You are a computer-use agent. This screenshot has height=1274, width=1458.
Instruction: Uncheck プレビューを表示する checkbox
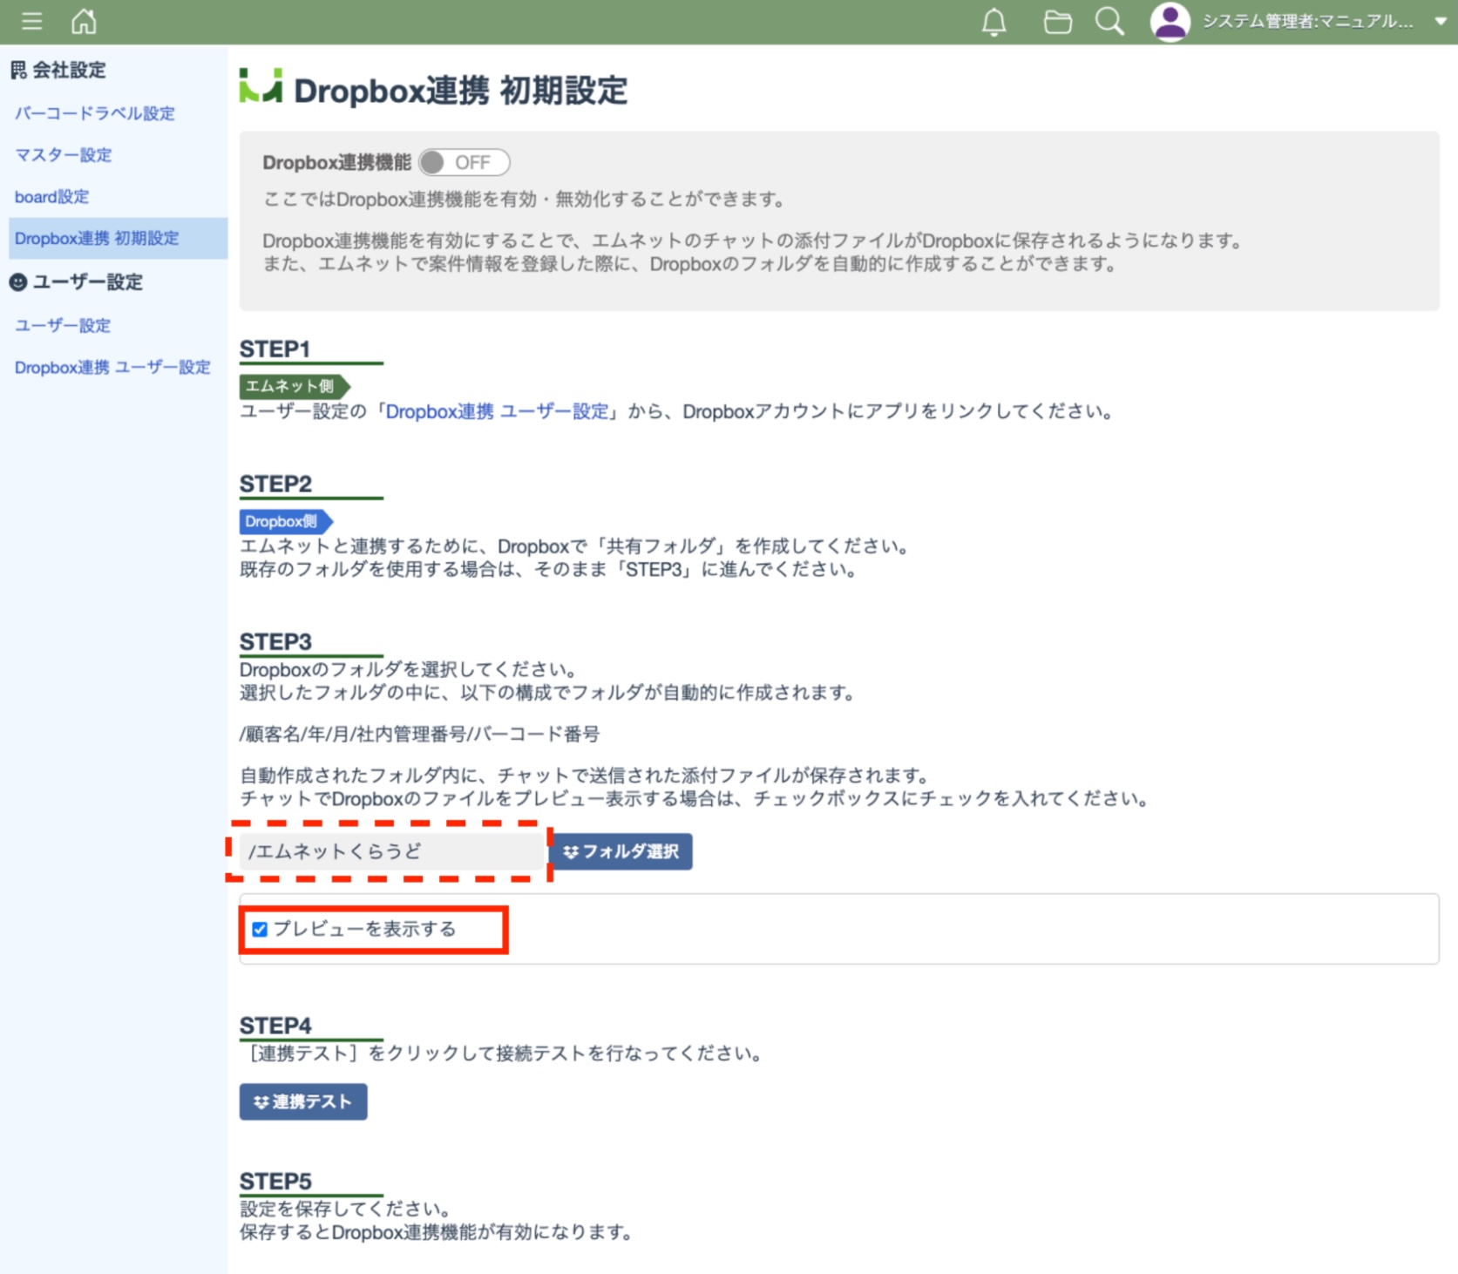coord(260,929)
